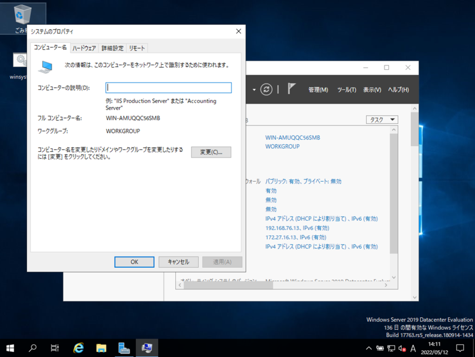Switch to the リモート tab

click(137, 48)
